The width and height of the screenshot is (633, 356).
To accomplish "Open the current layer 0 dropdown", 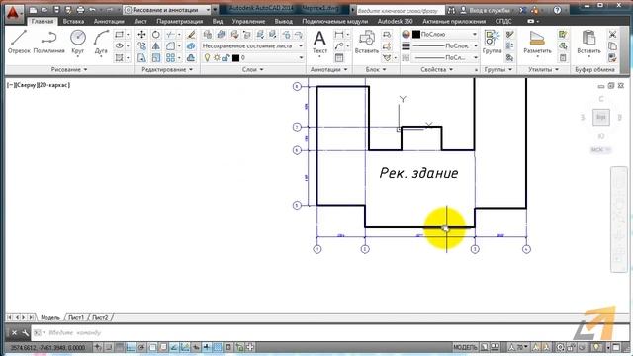I will [x=253, y=58].
